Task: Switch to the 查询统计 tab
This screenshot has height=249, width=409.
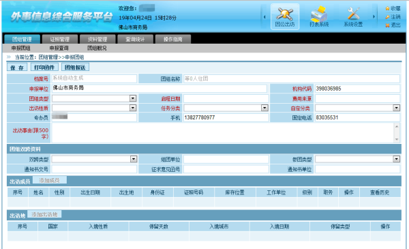Action: (x=135, y=39)
